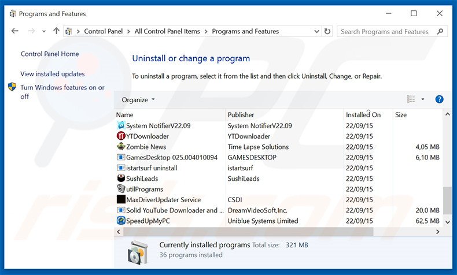Select the Solid YouTube Downloader icon
Viewport: 457px width, 275px height.
click(121, 210)
